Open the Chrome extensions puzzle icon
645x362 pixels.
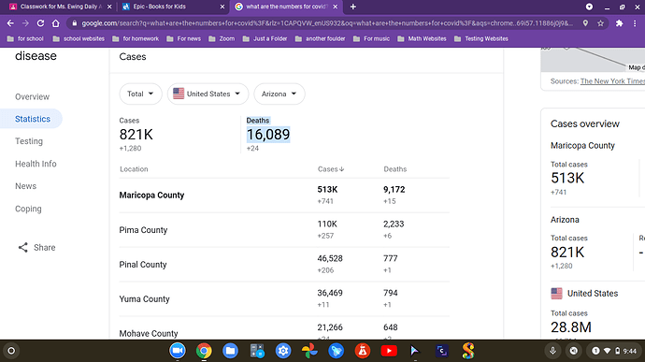click(619, 23)
